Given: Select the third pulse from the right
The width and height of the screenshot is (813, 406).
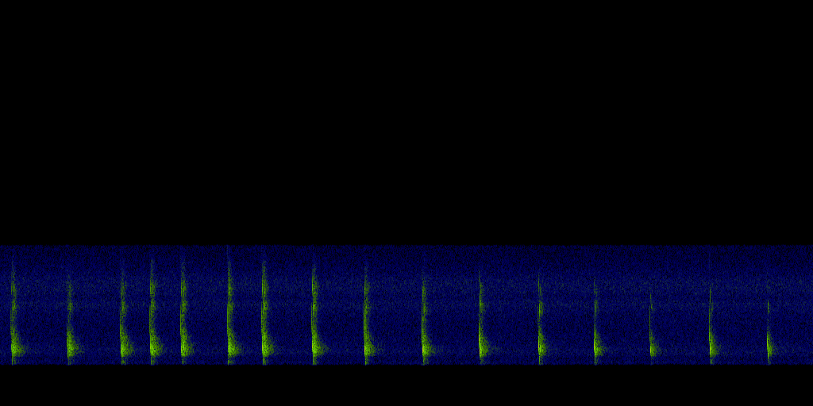Looking at the screenshot, I should [x=653, y=345].
